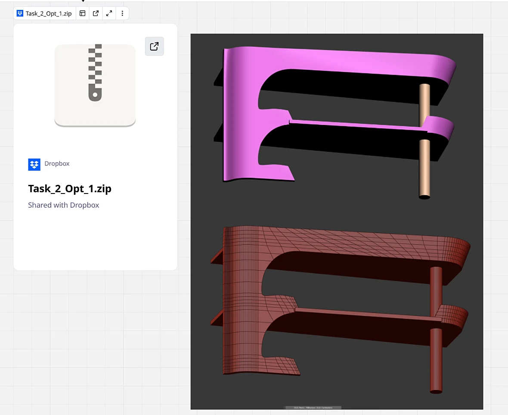Viewport: 508px width, 415px height.
Task: Click the Dropbox logo inside the card
Action: (x=34, y=164)
